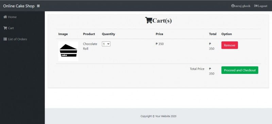Click the Cart icon in sidebar
This screenshot has width=272, height=124.
5,28
